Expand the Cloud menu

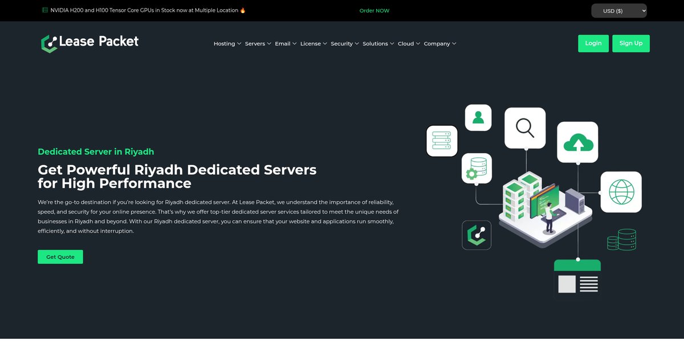pos(409,44)
